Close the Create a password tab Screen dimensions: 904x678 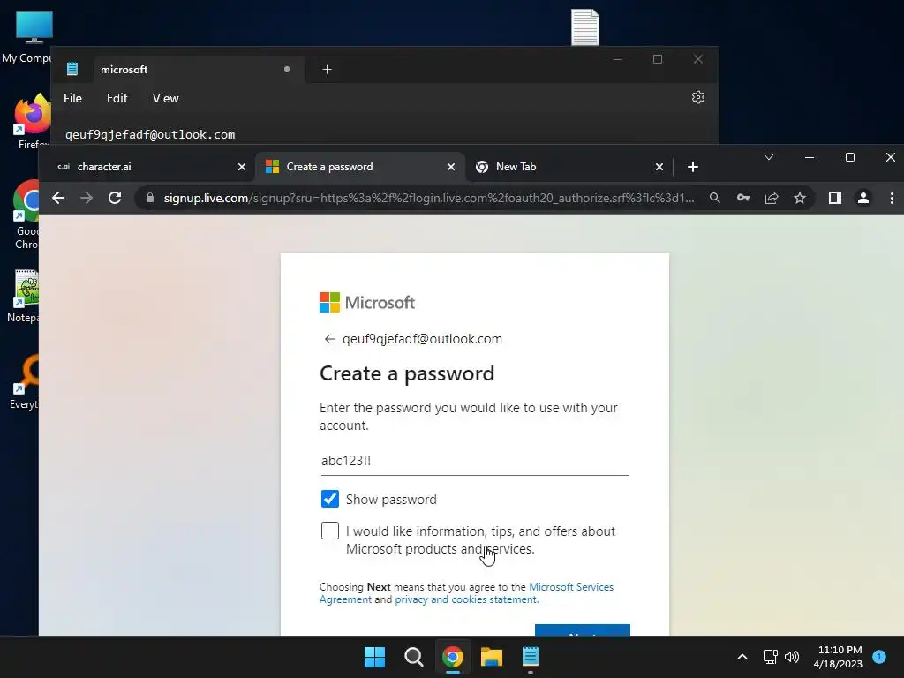[x=451, y=167]
